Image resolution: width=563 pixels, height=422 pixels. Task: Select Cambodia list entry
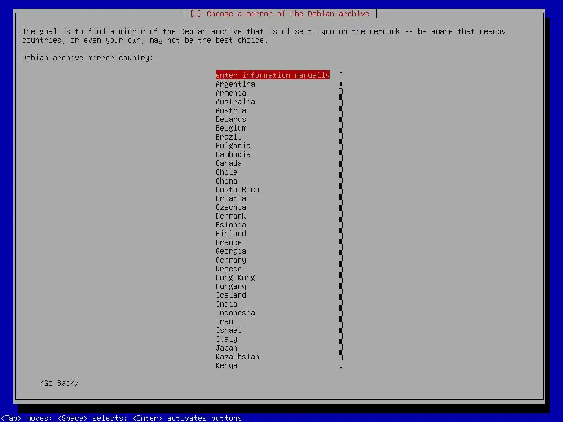[233, 154]
